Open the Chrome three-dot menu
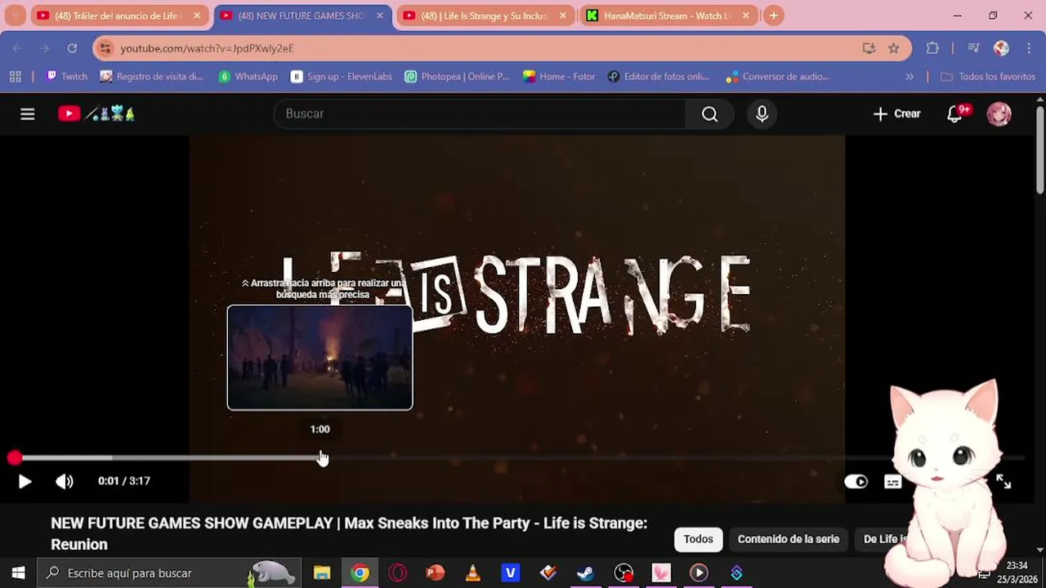Screen dimensions: 1046x588 pyautogui.click(x=1027, y=48)
